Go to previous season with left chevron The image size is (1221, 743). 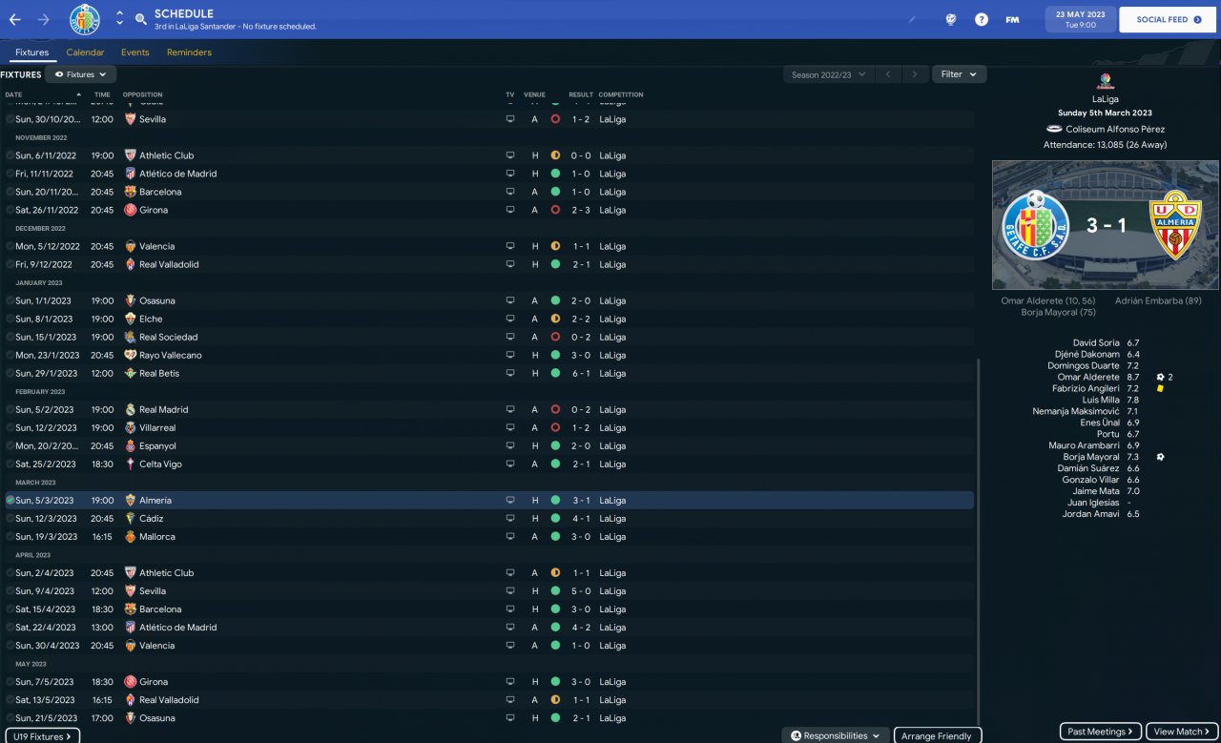click(x=887, y=74)
